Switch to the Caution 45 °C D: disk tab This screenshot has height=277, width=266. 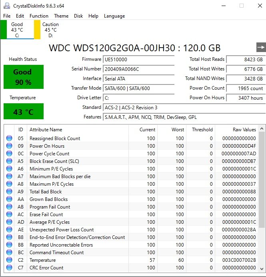tap(50, 30)
